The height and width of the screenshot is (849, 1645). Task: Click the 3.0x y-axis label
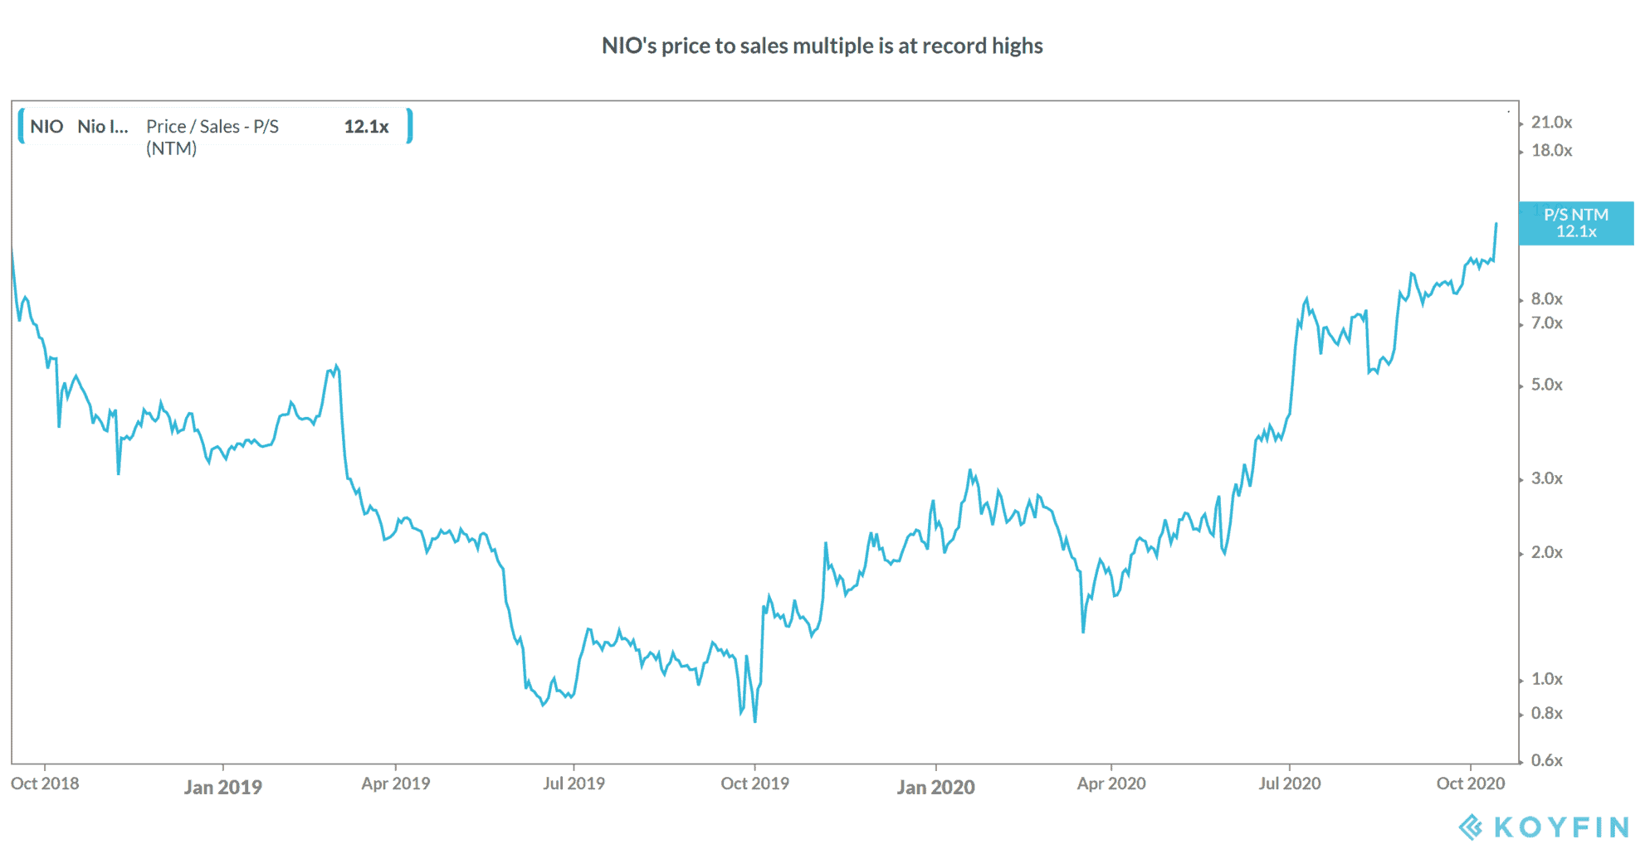coord(1546,478)
